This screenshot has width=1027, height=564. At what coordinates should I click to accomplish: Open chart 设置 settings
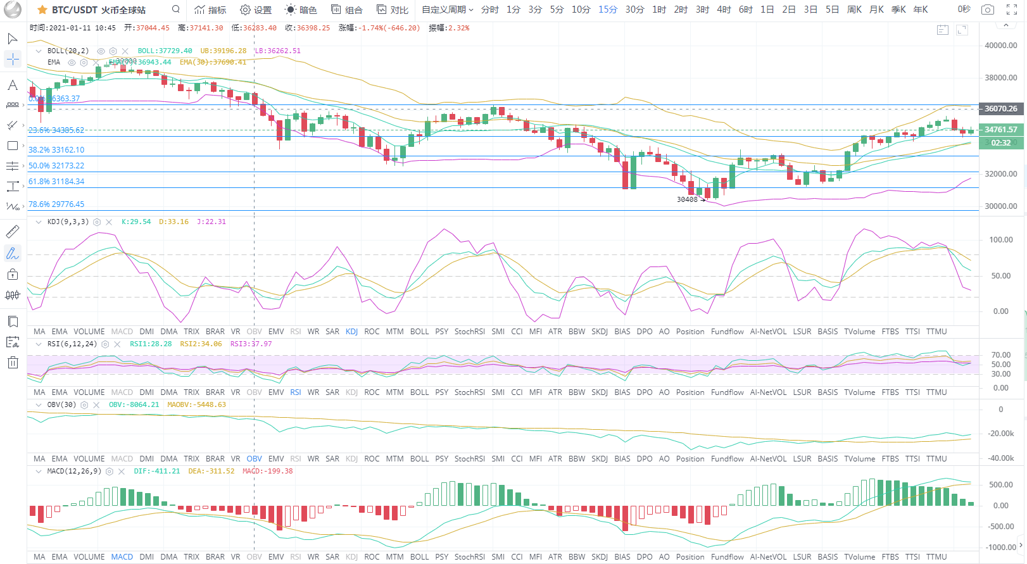pyautogui.click(x=256, y=9)
